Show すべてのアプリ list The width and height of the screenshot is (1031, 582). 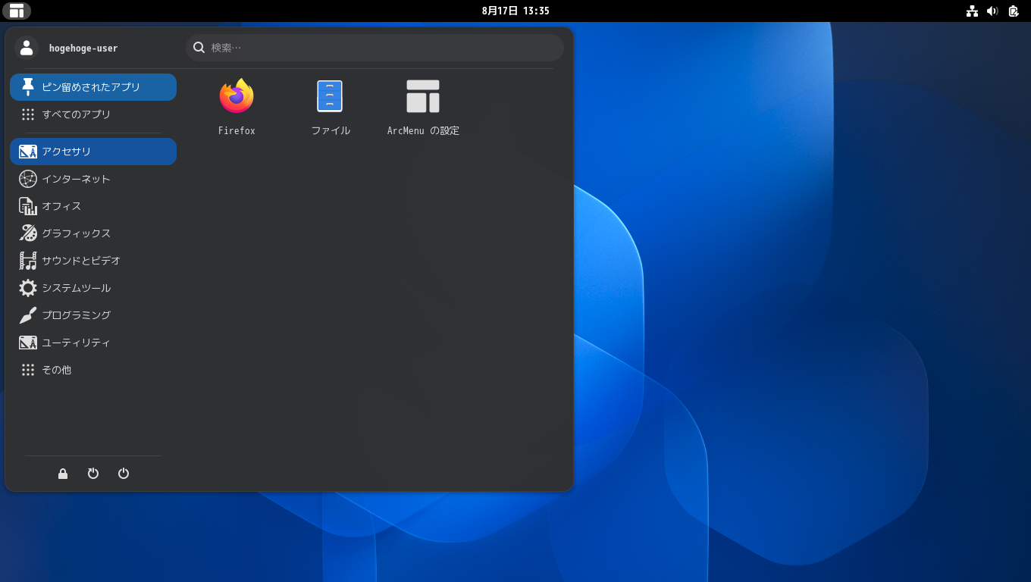coord(93,114)
